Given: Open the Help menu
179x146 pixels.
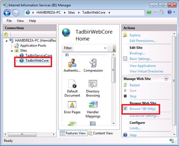Looking at the screenshot, I should (32, 21).
